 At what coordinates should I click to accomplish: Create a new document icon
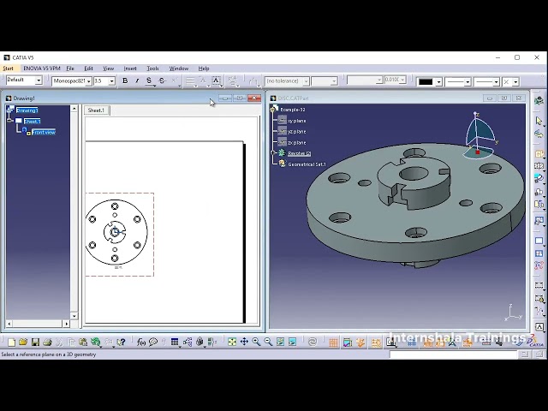click(11, 342)
